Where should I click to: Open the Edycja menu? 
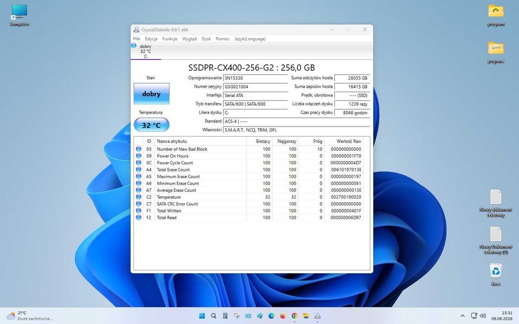(151, 39)
